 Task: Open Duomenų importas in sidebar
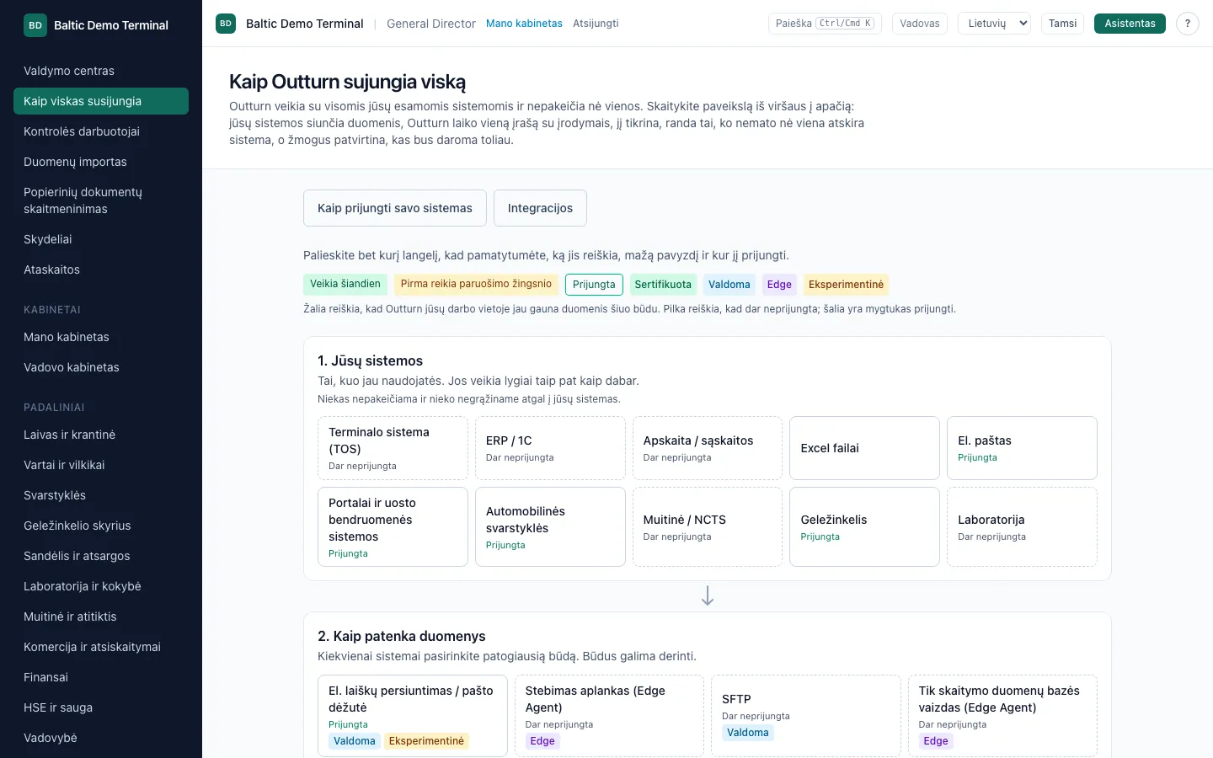(x=101, y=162)
